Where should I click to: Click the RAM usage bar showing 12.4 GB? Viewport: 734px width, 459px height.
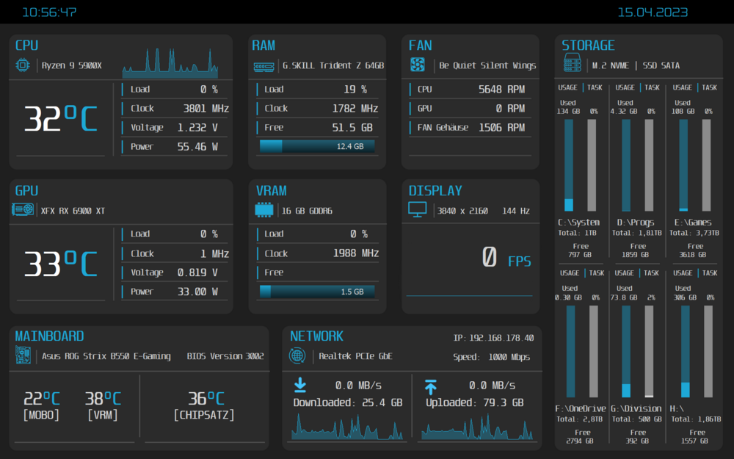click(317, 146)
